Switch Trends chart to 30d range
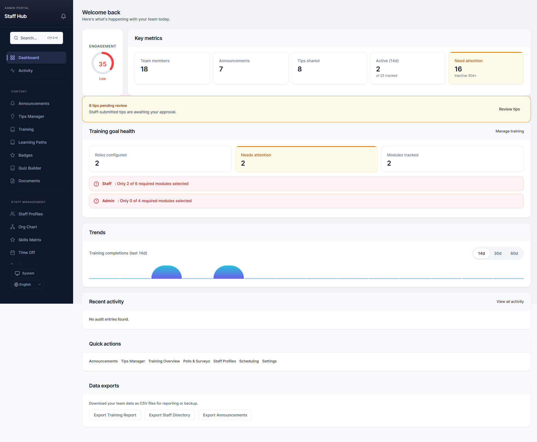Viewport: 537px width, 442px height. tap(497, 253)
